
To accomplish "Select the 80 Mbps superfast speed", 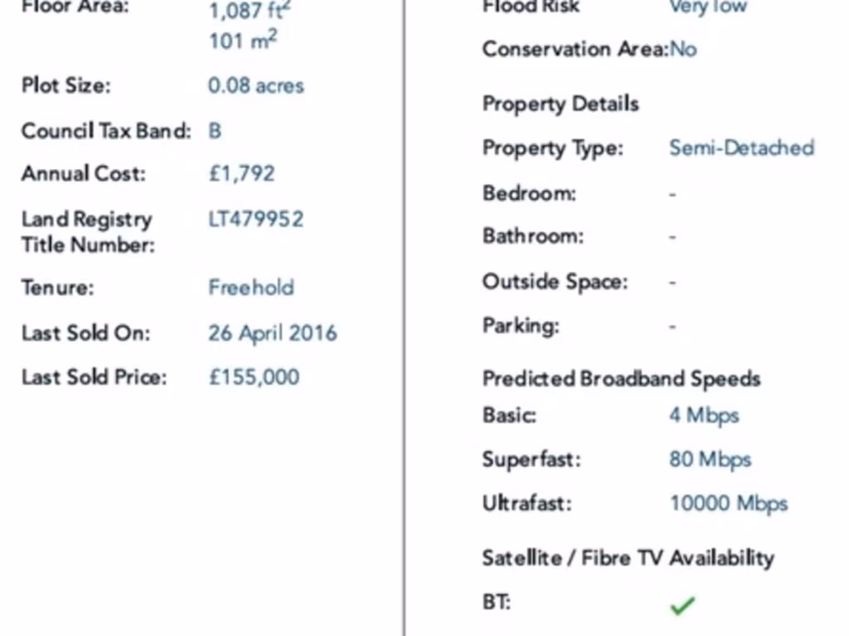I will tap(710, 459).
